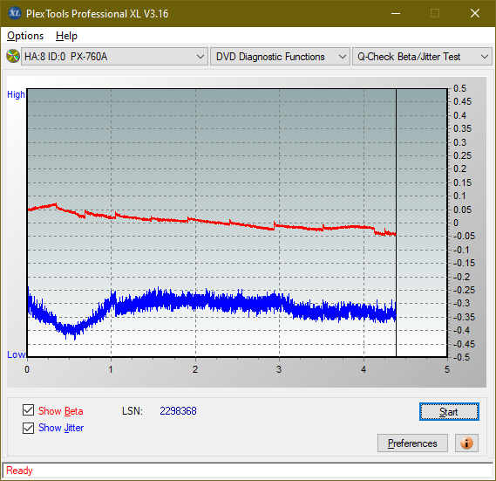This screenshot has width=496, height=481.
Task: Uncheck the Show Jitter checkbox
Action: coord(28,428)
